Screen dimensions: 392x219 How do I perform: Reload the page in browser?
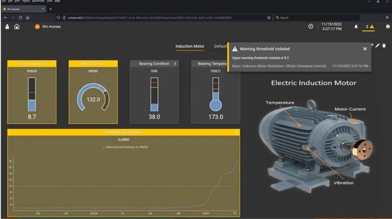(20, 18)
